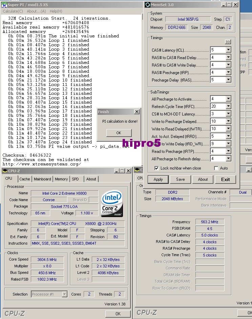Open CS# to MCH-ODT Latency dropdown
This screenshot has width=252, height=319.
point(229,114)
